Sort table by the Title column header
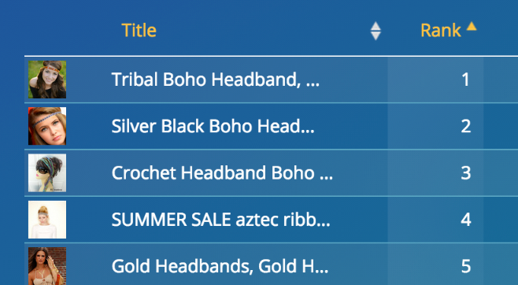Viewport: 518px width, 285px height. tap(139, 31)
